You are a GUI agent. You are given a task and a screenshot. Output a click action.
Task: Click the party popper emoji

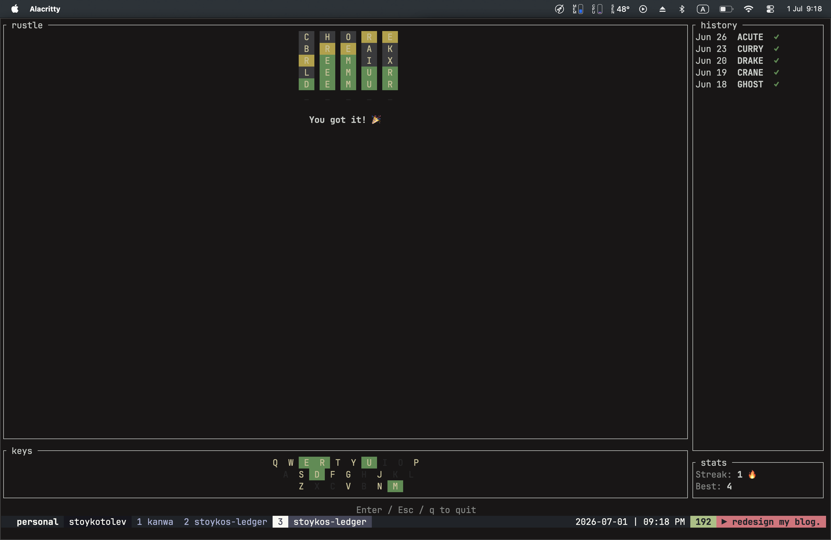[x=376, y=120]
